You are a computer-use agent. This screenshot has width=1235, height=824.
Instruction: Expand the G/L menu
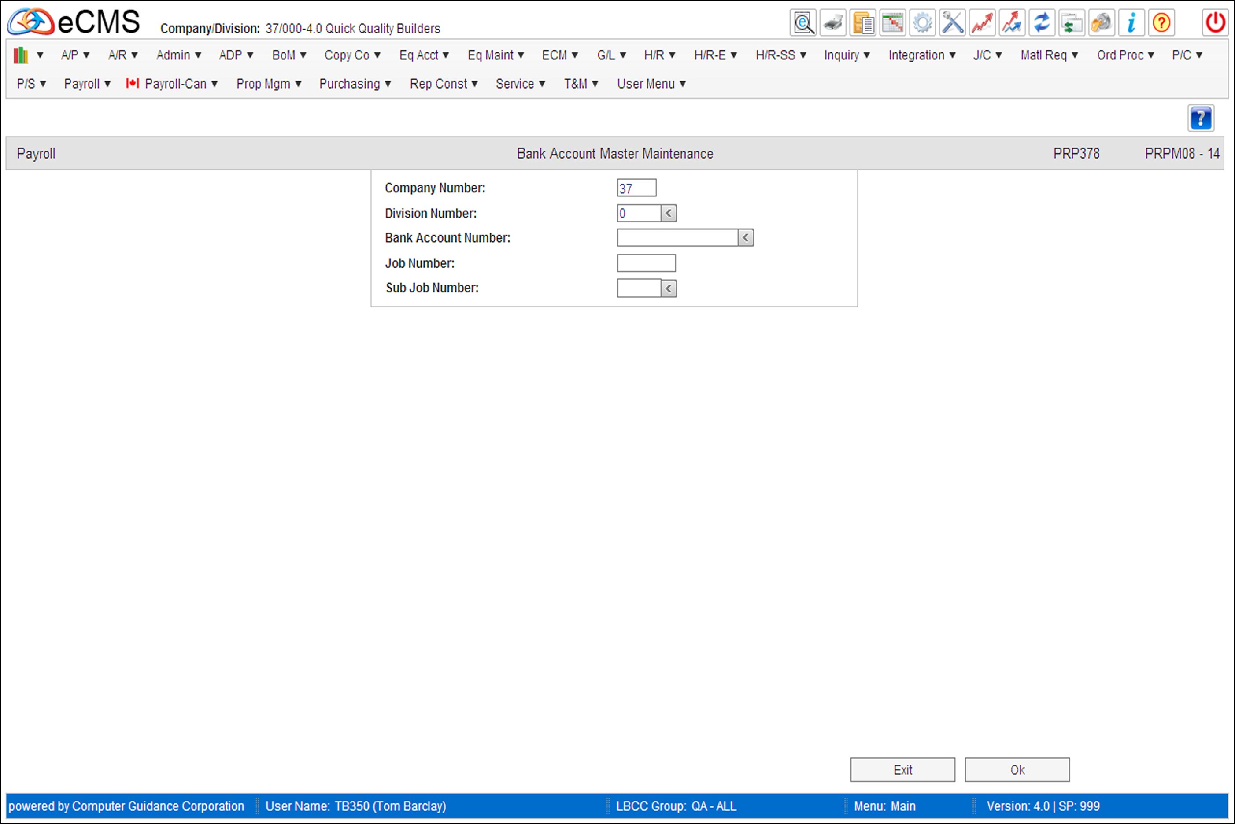click(x=611, y=55)
